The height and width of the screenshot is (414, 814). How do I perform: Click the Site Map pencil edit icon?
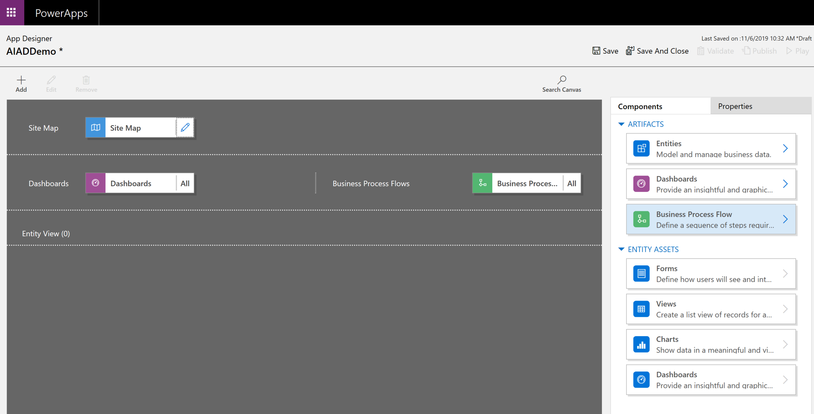(x=185, y=127)
